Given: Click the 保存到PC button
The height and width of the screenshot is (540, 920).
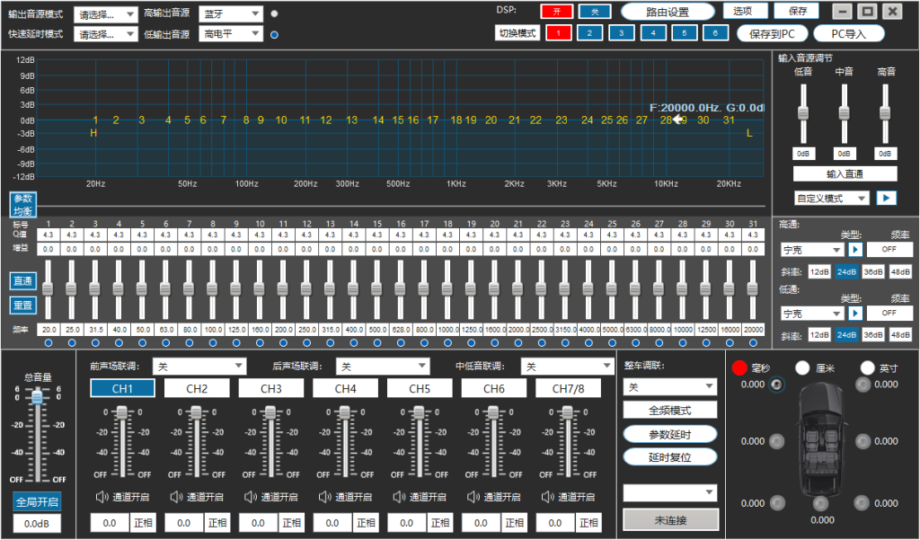Looking at the screenshot, I should pyautogui.click(x=772, y=34).
